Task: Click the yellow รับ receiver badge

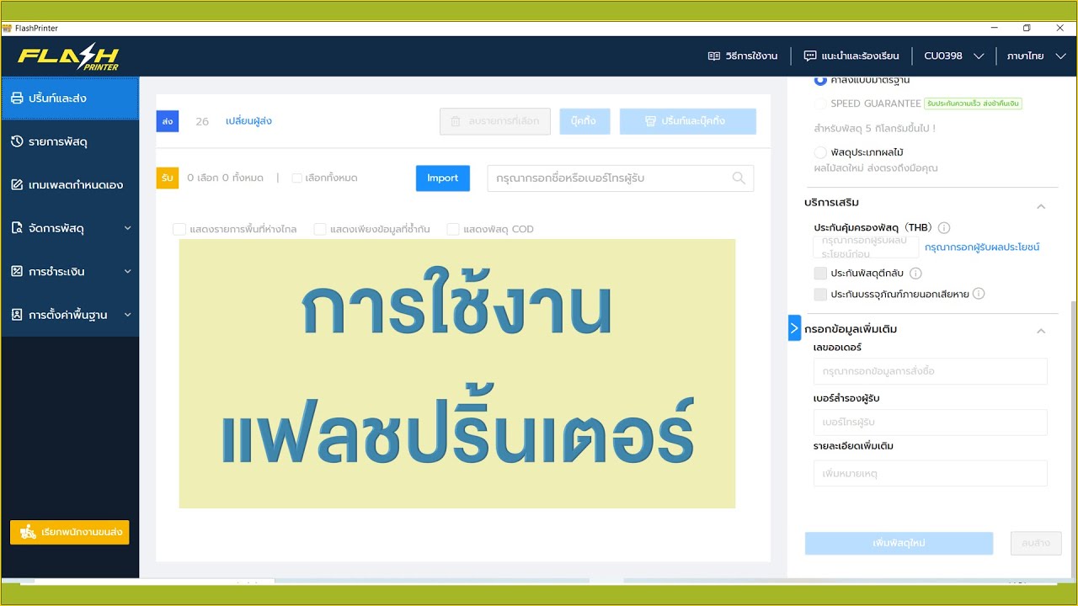Action: [168, 178]
